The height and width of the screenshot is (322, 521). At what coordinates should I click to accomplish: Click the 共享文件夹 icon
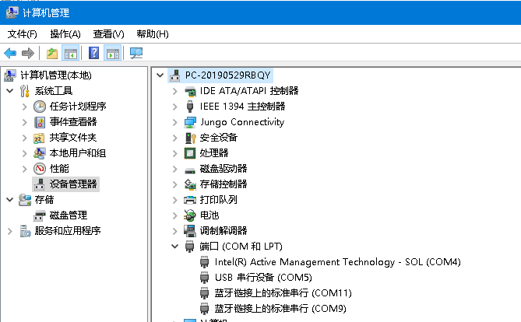click(x=39, y=138)
